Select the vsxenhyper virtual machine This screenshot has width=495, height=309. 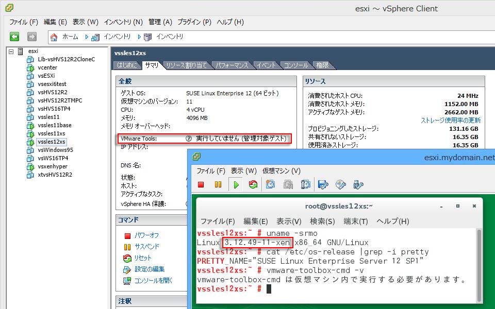(x=53, y=166)
